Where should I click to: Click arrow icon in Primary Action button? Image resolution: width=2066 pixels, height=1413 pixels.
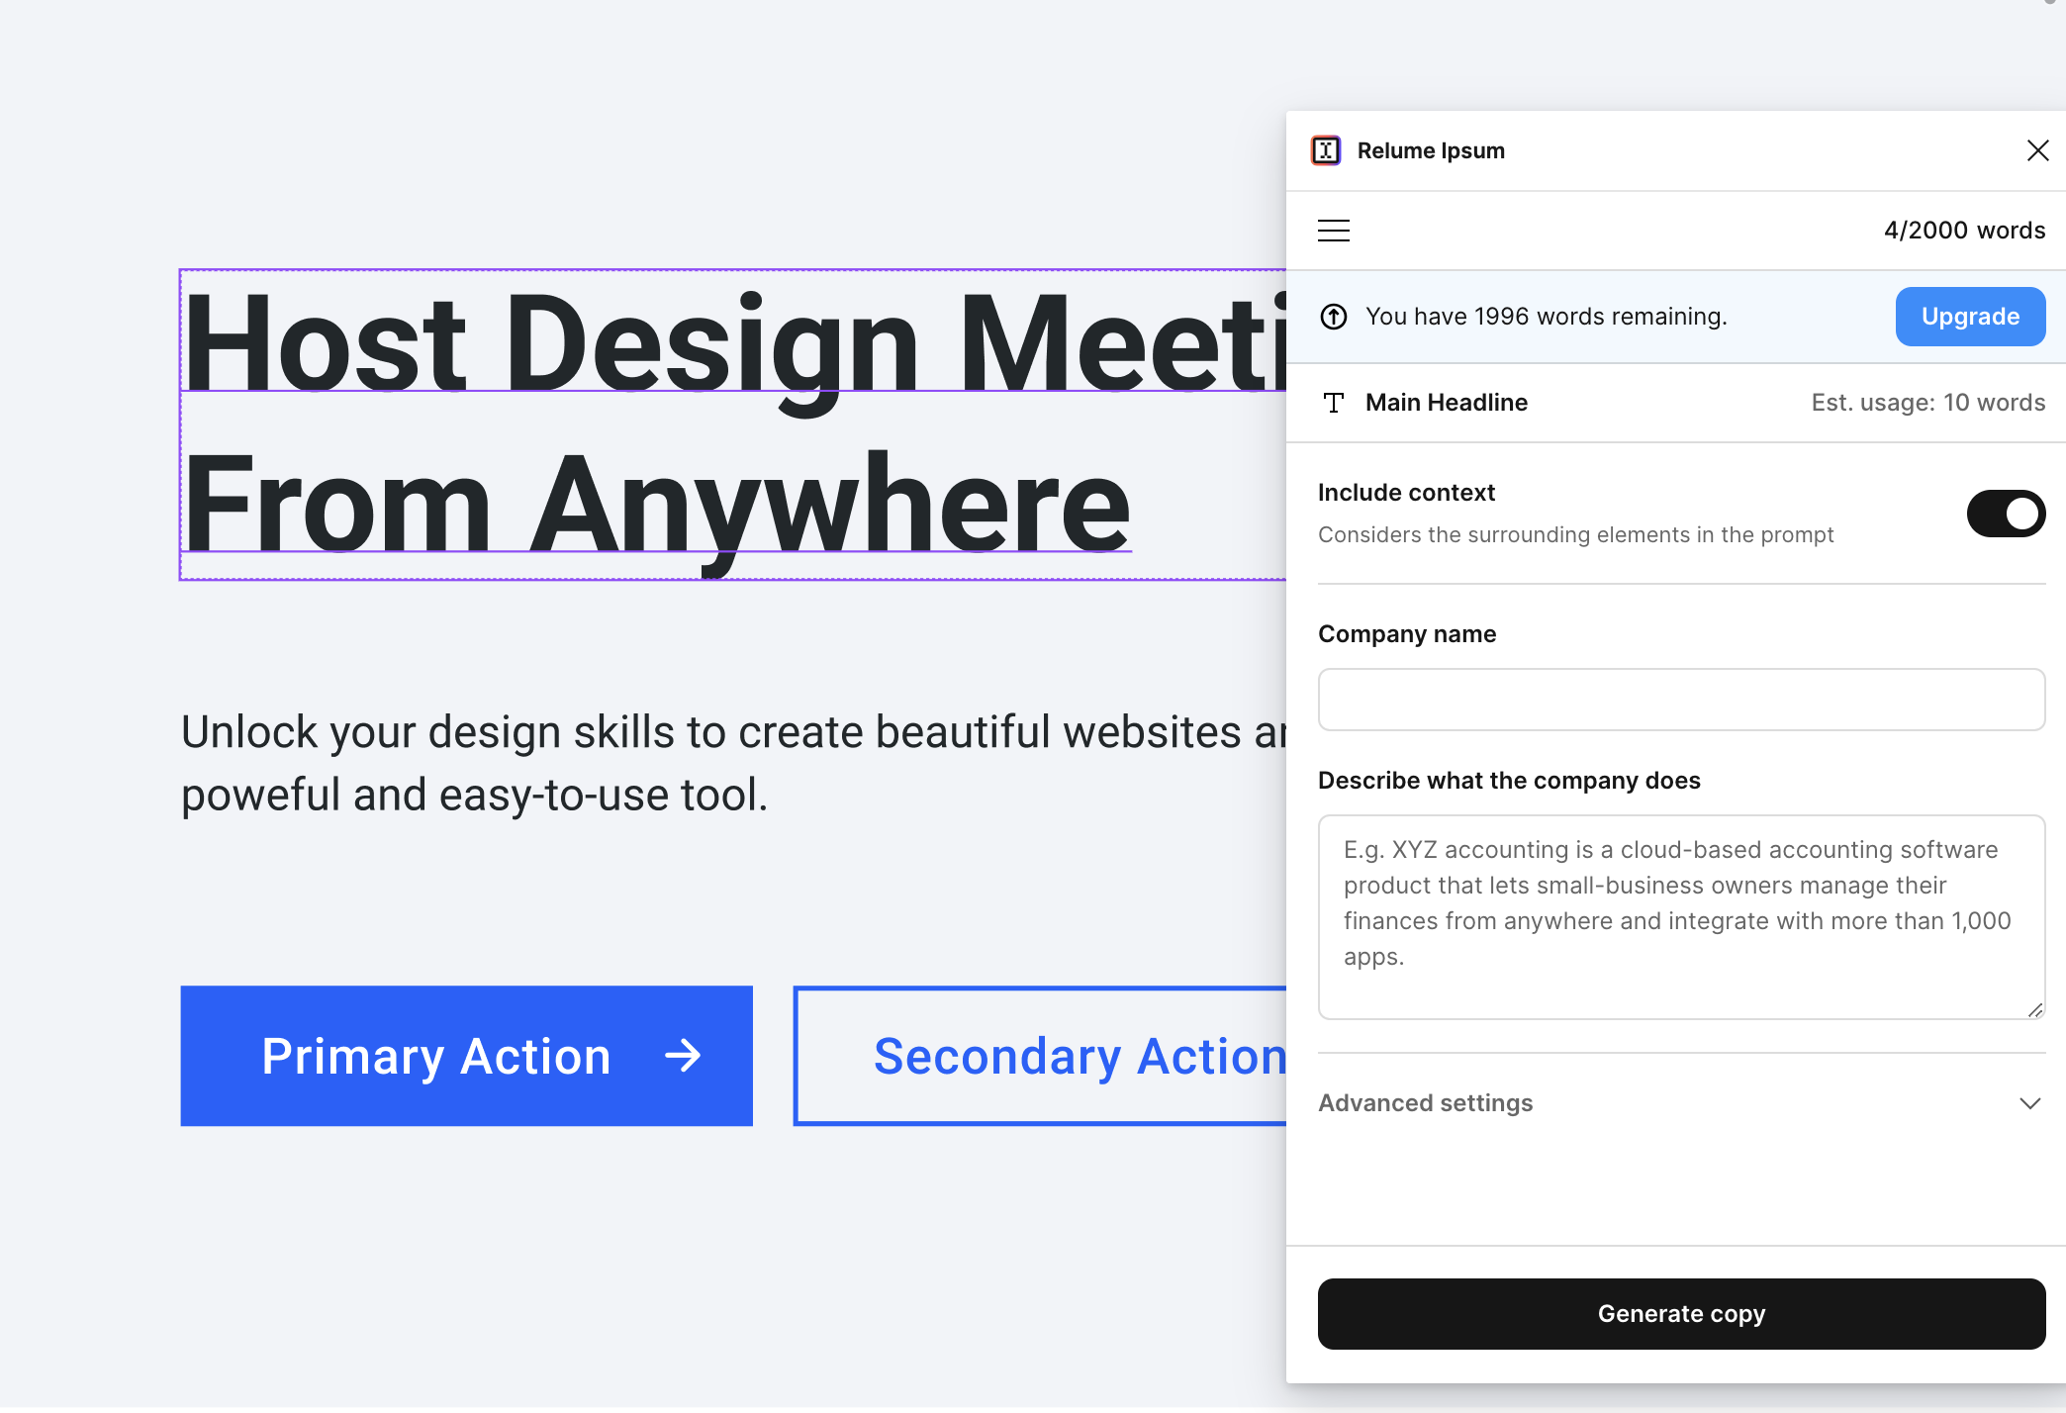pyautogui.click(x=683, y=1056)
